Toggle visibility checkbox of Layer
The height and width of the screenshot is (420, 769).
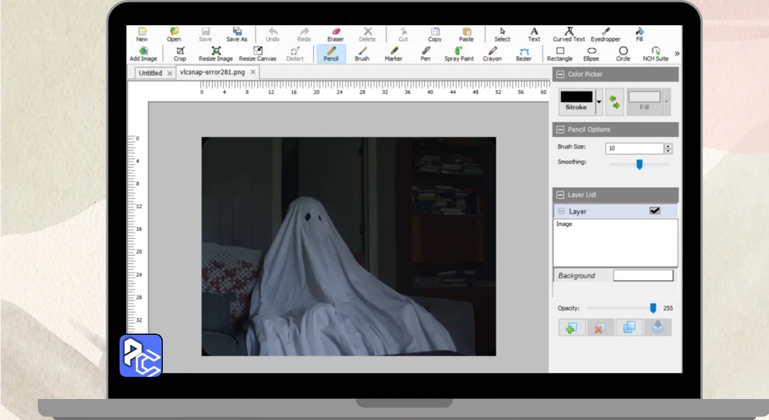[654, 211]
